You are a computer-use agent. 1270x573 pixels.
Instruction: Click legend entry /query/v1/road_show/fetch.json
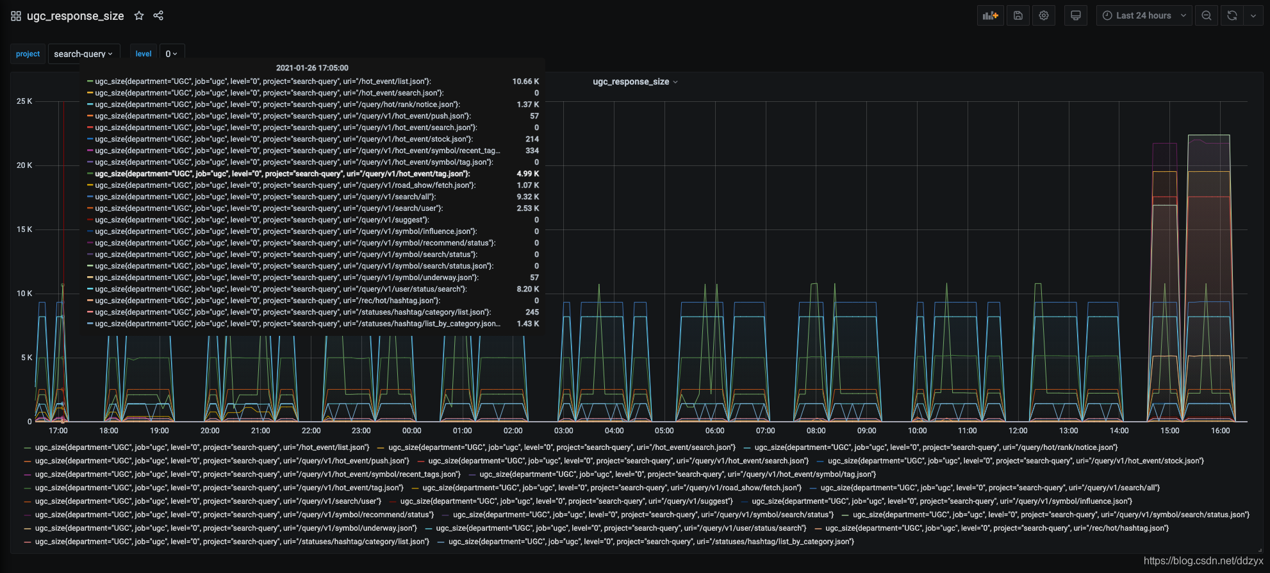(612, 488)
